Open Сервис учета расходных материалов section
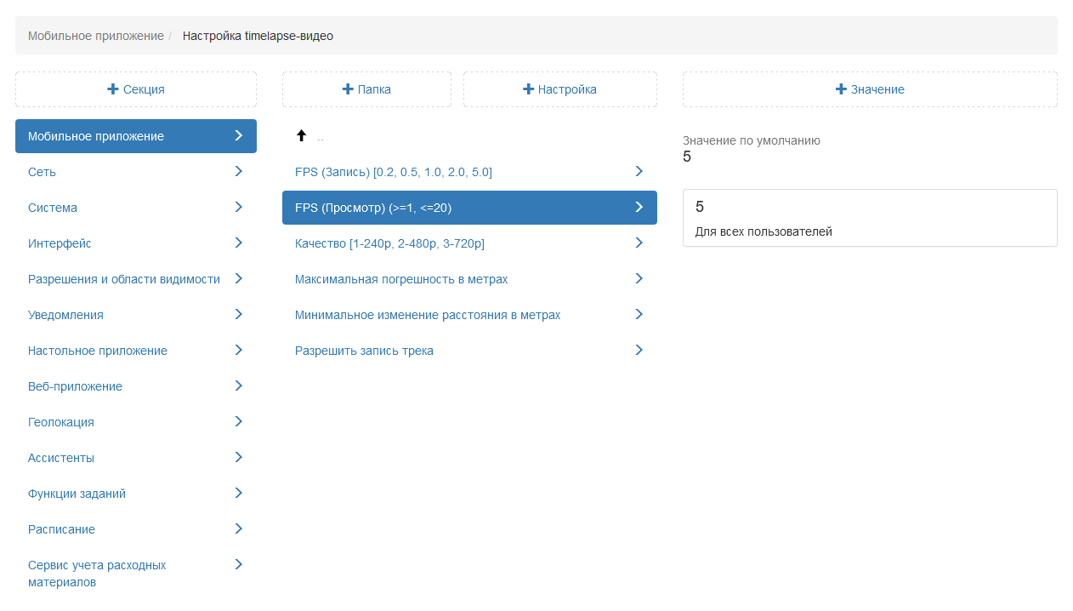Viewport: 1073px width, 611px height. (x=97, y=574)
